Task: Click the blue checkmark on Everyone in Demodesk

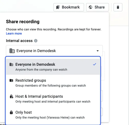Action: pyautogui.click(x=95, y=64)
